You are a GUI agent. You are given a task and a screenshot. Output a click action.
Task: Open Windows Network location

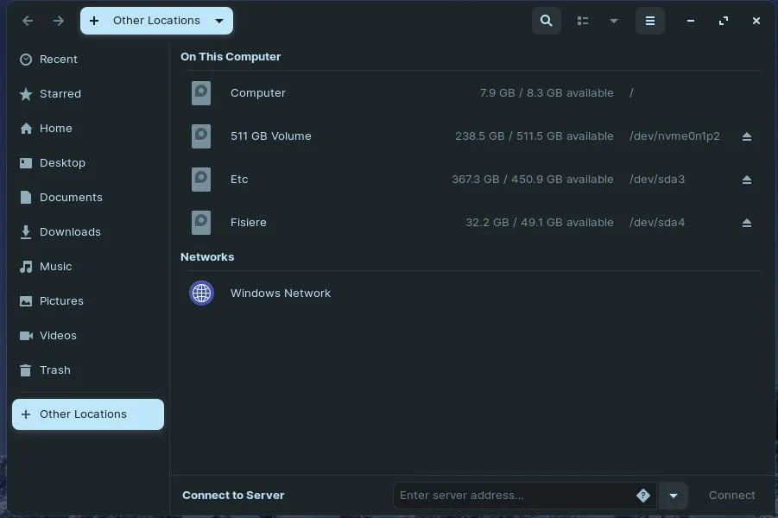pyautogui.click(x=471, y=294)
